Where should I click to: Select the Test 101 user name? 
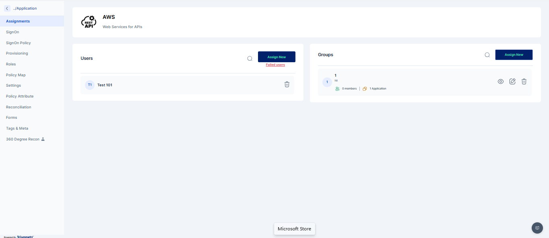105,85
